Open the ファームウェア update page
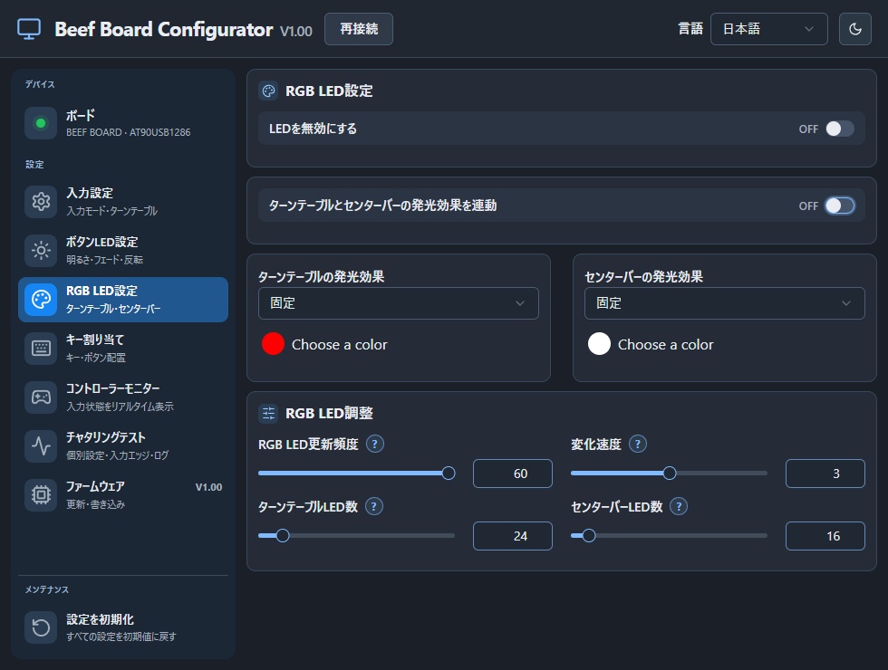Screen dimensions: 888x670 point(123,495)
